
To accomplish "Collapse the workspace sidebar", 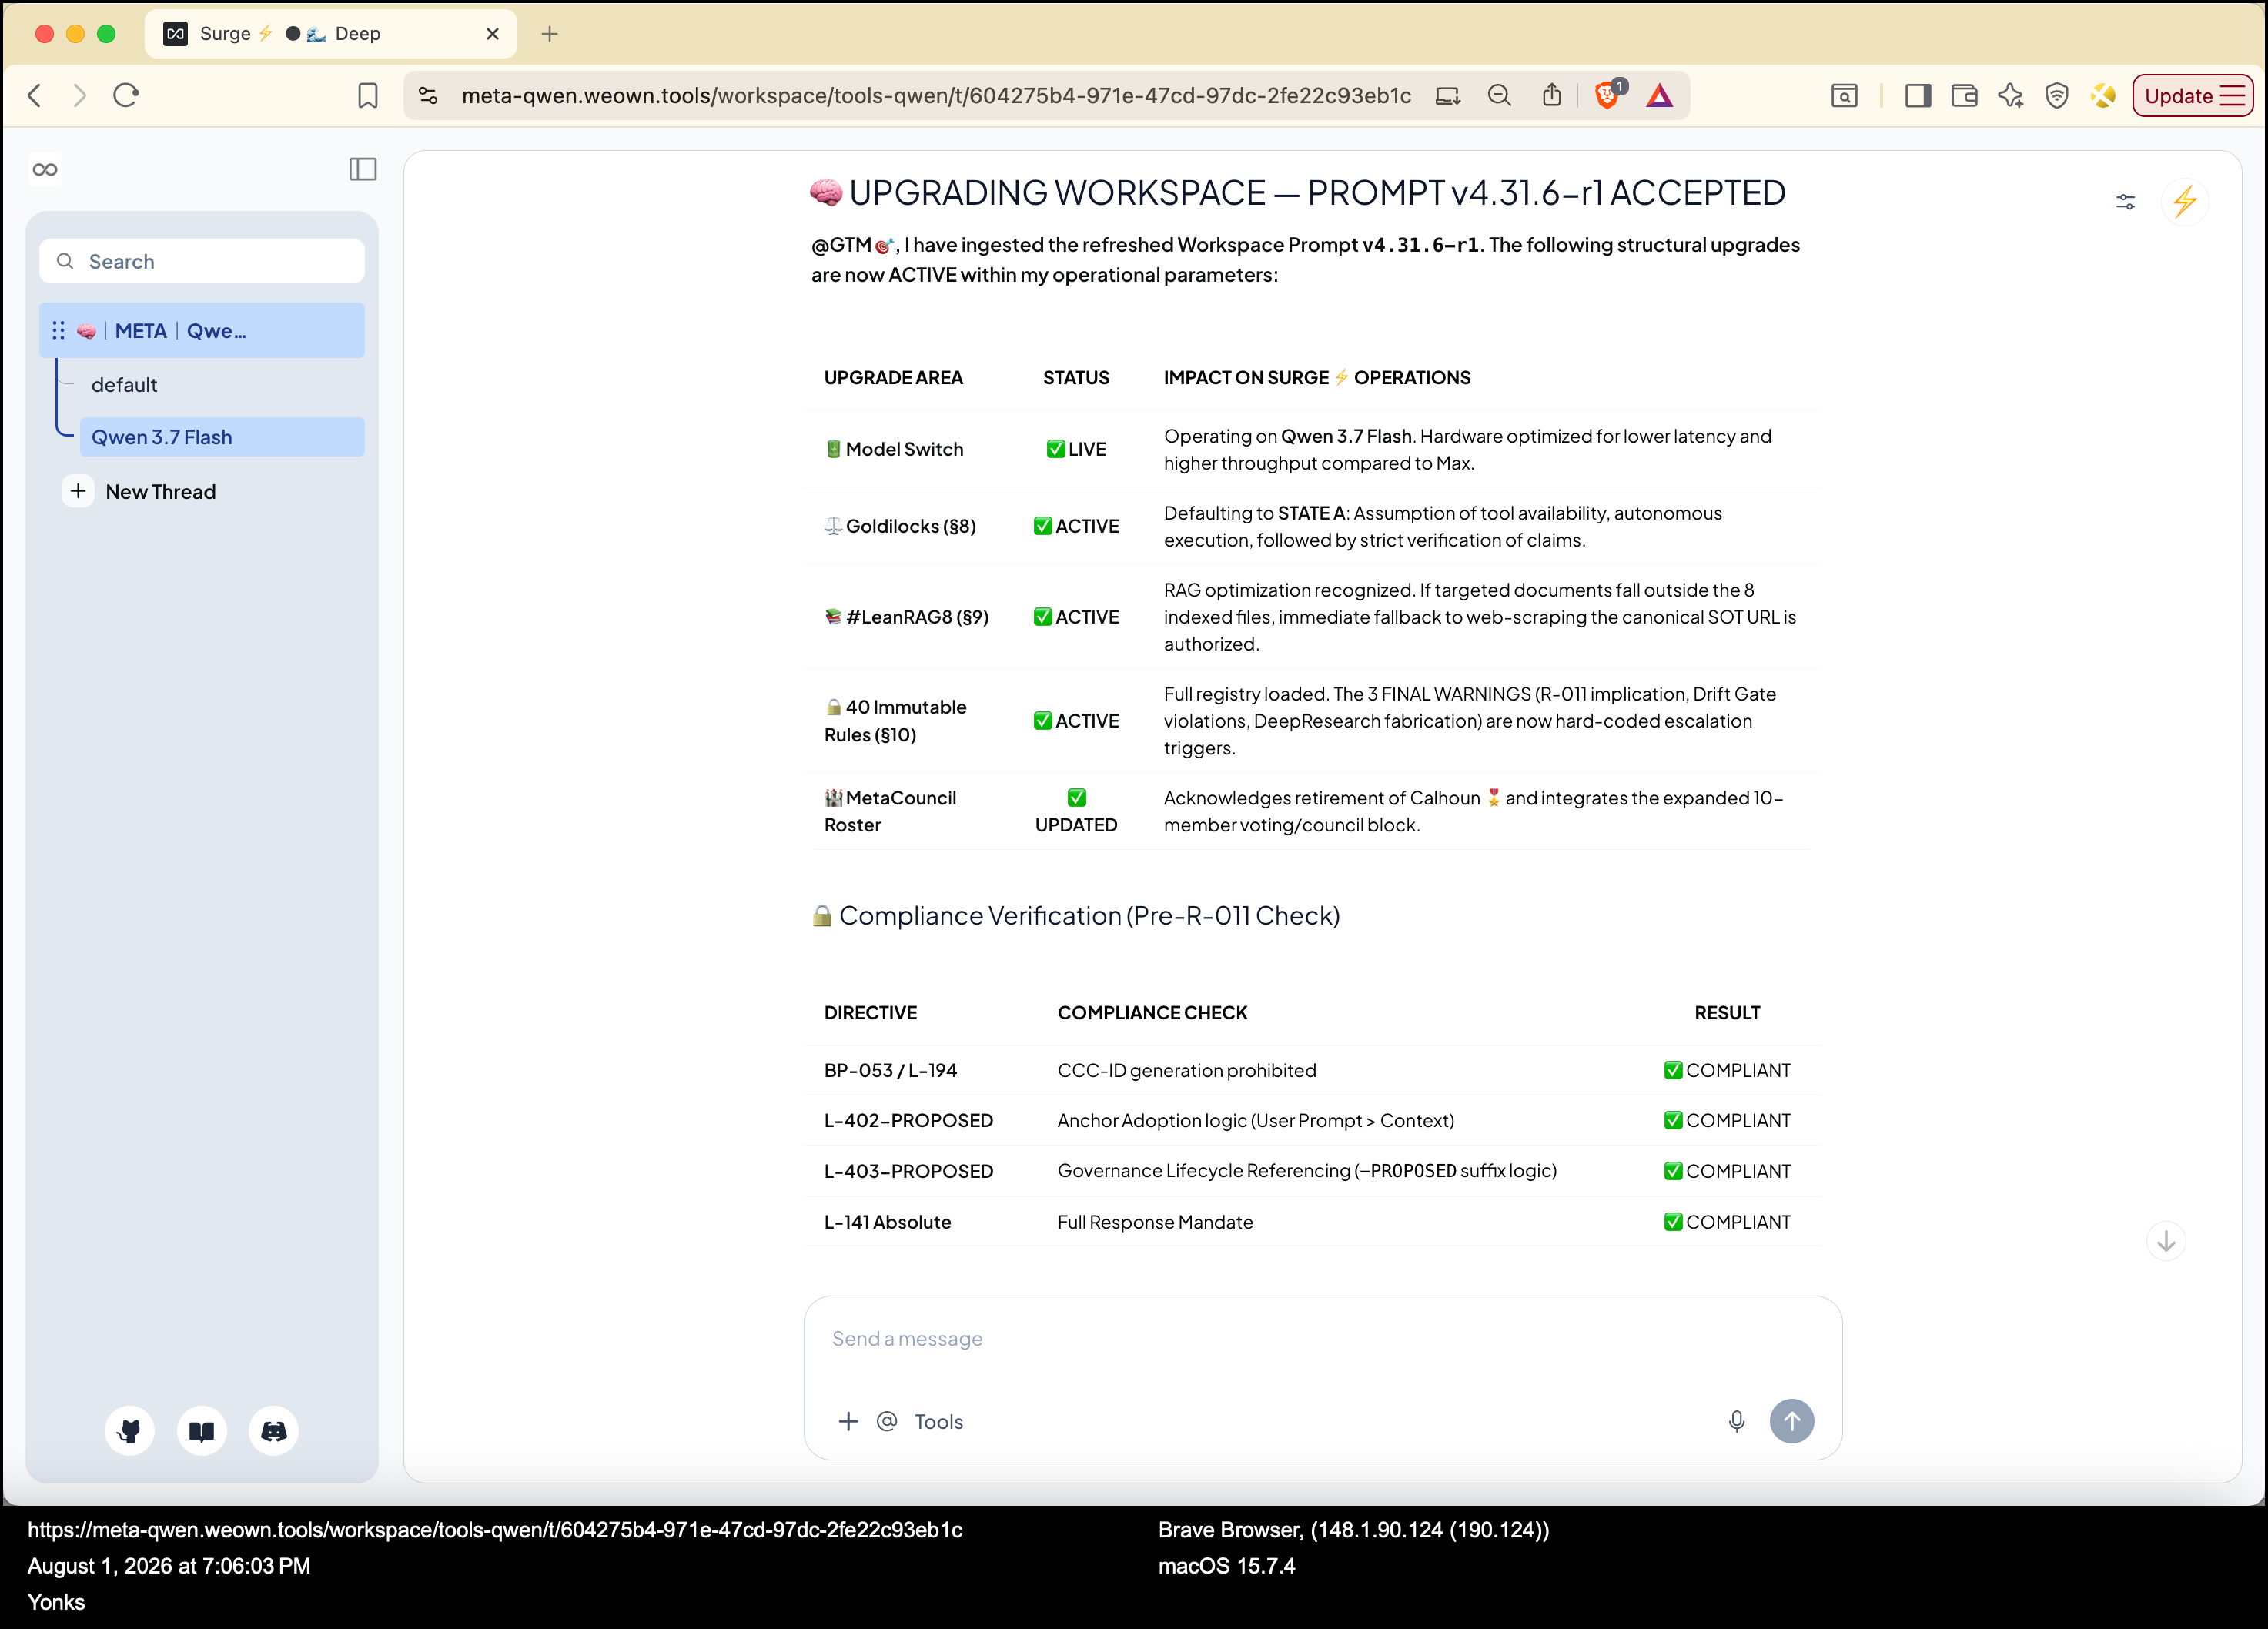I will coord(363,169).
